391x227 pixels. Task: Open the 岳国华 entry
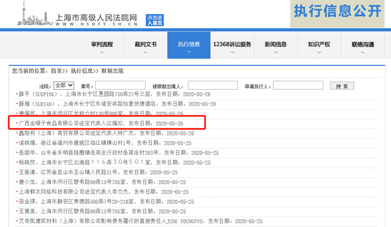[x=119, y=153]
